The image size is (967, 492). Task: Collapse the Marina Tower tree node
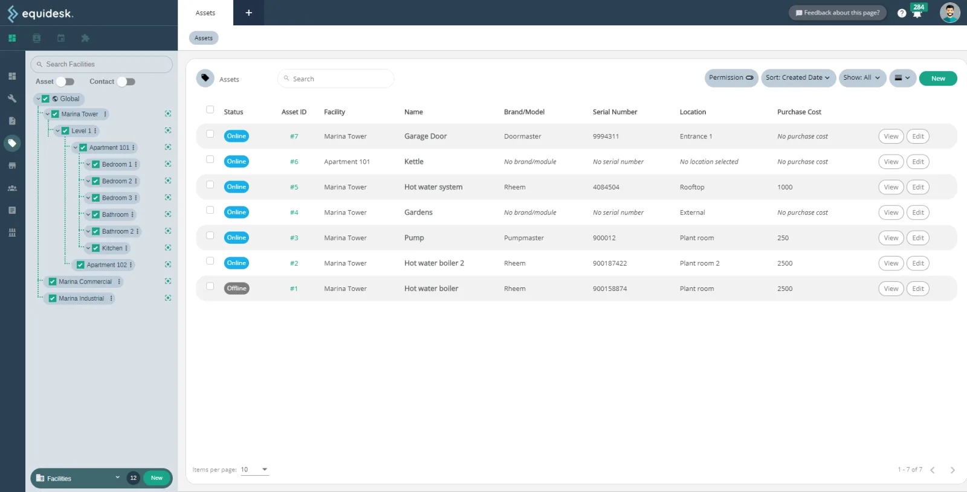[x=48, y=114]
